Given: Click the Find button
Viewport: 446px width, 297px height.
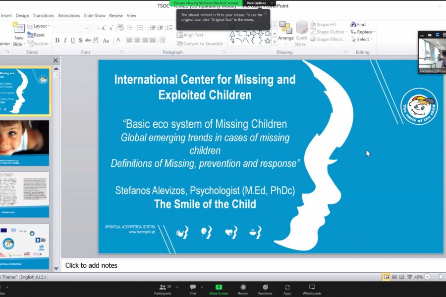Looking at the screenshot, I should [x=358, y=24].
